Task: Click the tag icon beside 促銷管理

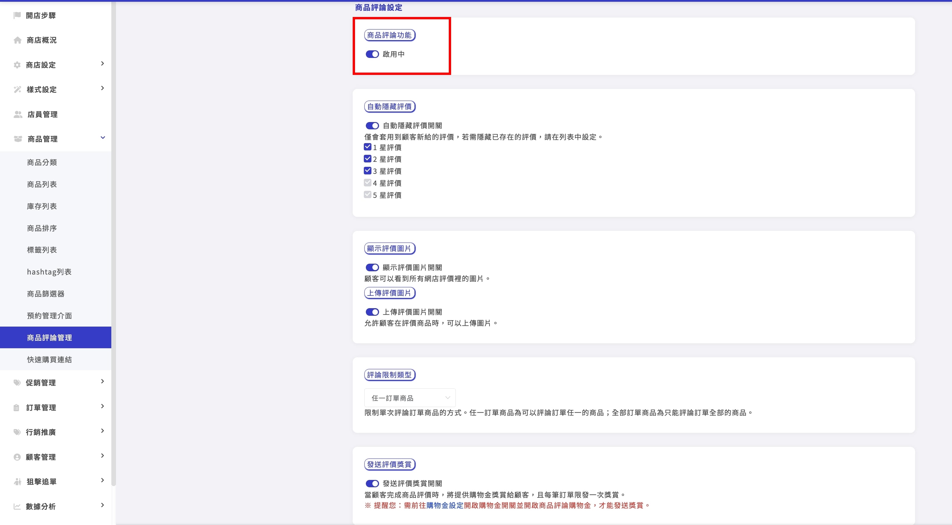Action: click(x=17, y=382)
